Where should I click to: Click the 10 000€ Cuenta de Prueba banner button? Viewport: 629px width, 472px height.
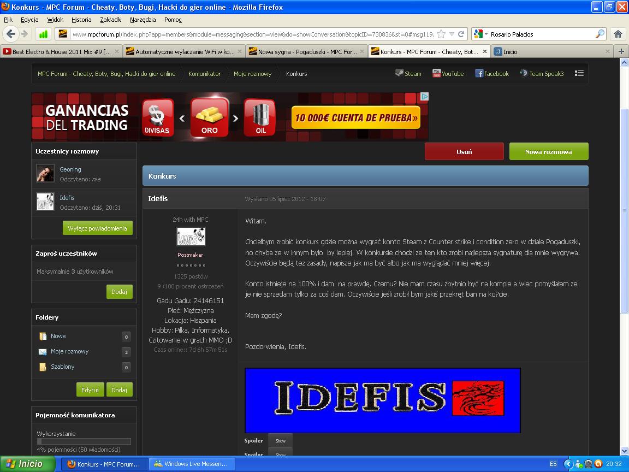tap(356, 117)
